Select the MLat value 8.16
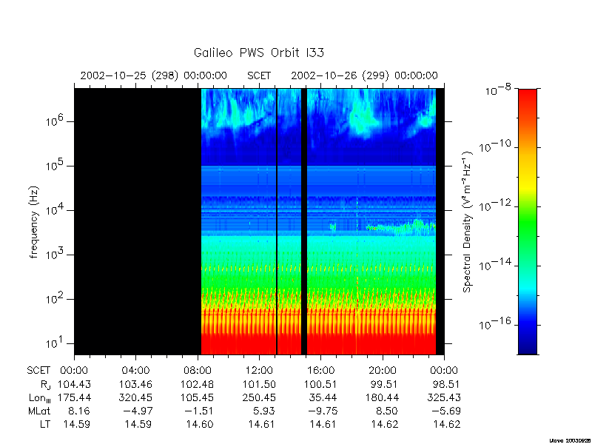The image size is (592, 444). pyautogui.click(x=80, y=411)
